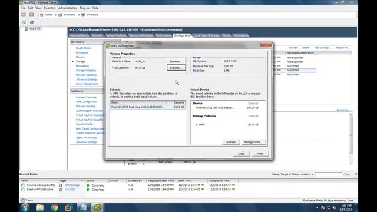377x212 pixels.
Task: Open Power Management under Hardware
Action: coord(87,84)
